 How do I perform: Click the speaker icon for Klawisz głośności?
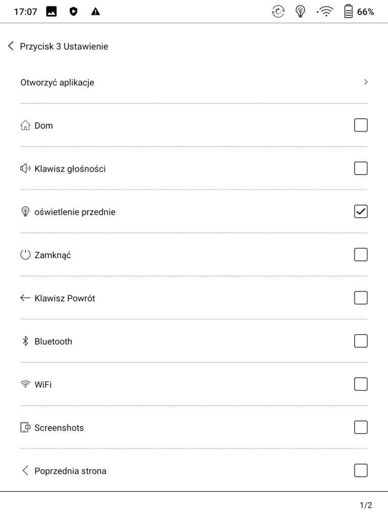(25, 168)
